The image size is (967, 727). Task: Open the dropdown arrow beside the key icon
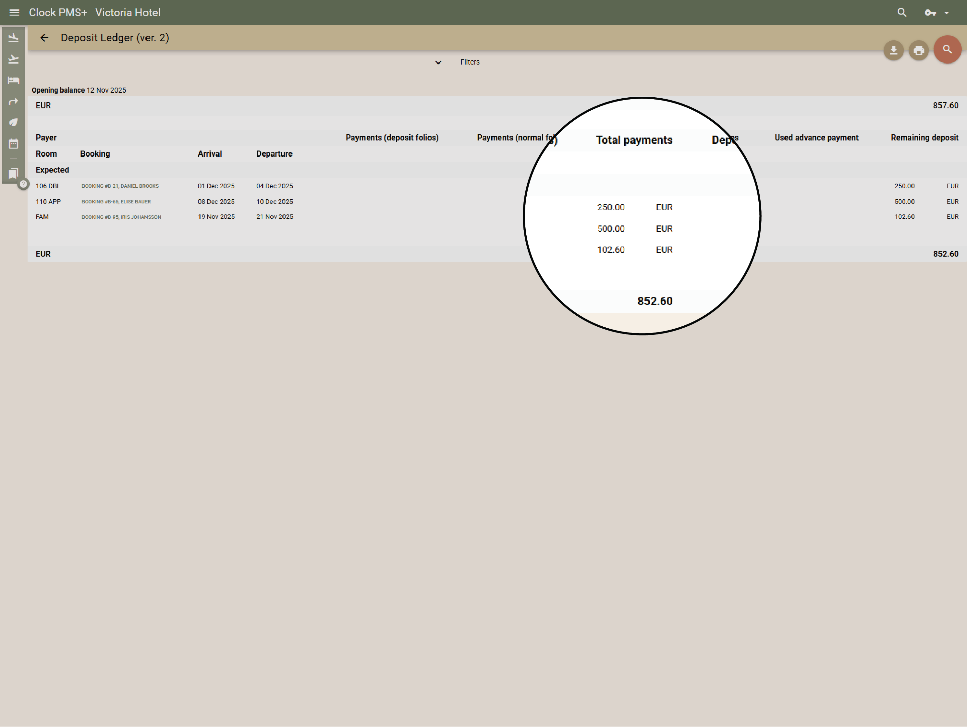947,13
